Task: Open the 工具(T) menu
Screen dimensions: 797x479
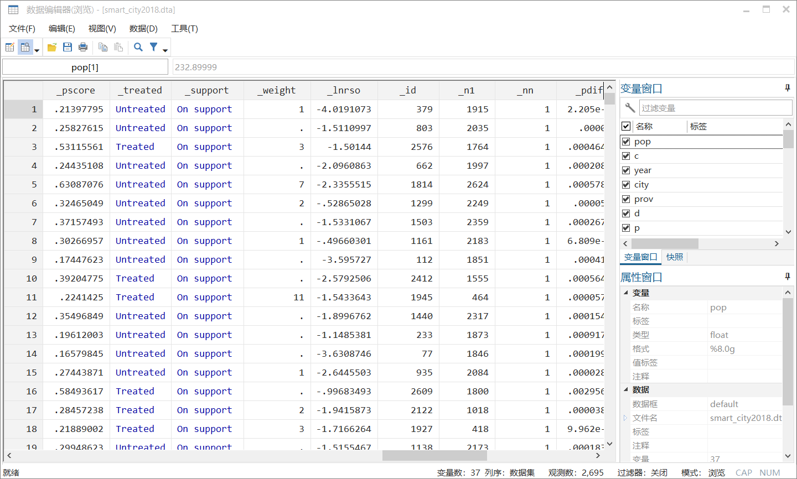Action: tap(184, 28)
